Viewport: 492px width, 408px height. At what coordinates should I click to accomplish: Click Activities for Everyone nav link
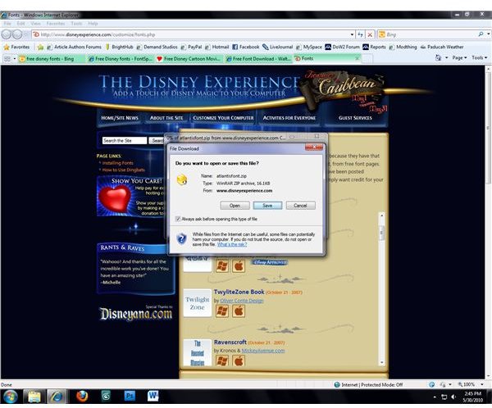pyautogui.click(x=289, y=118)
